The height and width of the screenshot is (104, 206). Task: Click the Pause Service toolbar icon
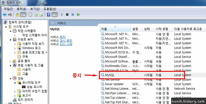[73, 15]
